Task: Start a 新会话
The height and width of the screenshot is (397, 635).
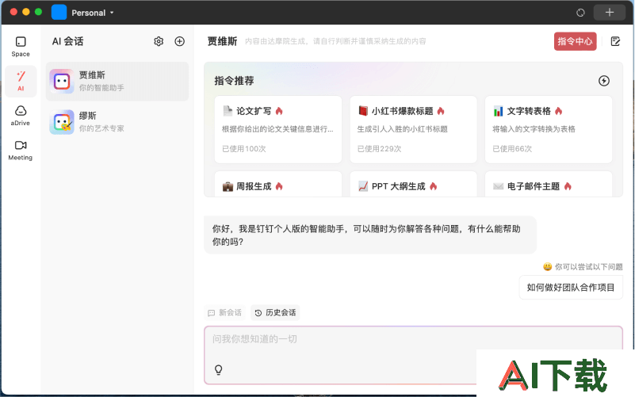Action: pyautogui.click(x=224, y=312)
